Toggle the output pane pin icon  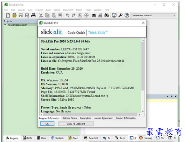tap(172, 96)
